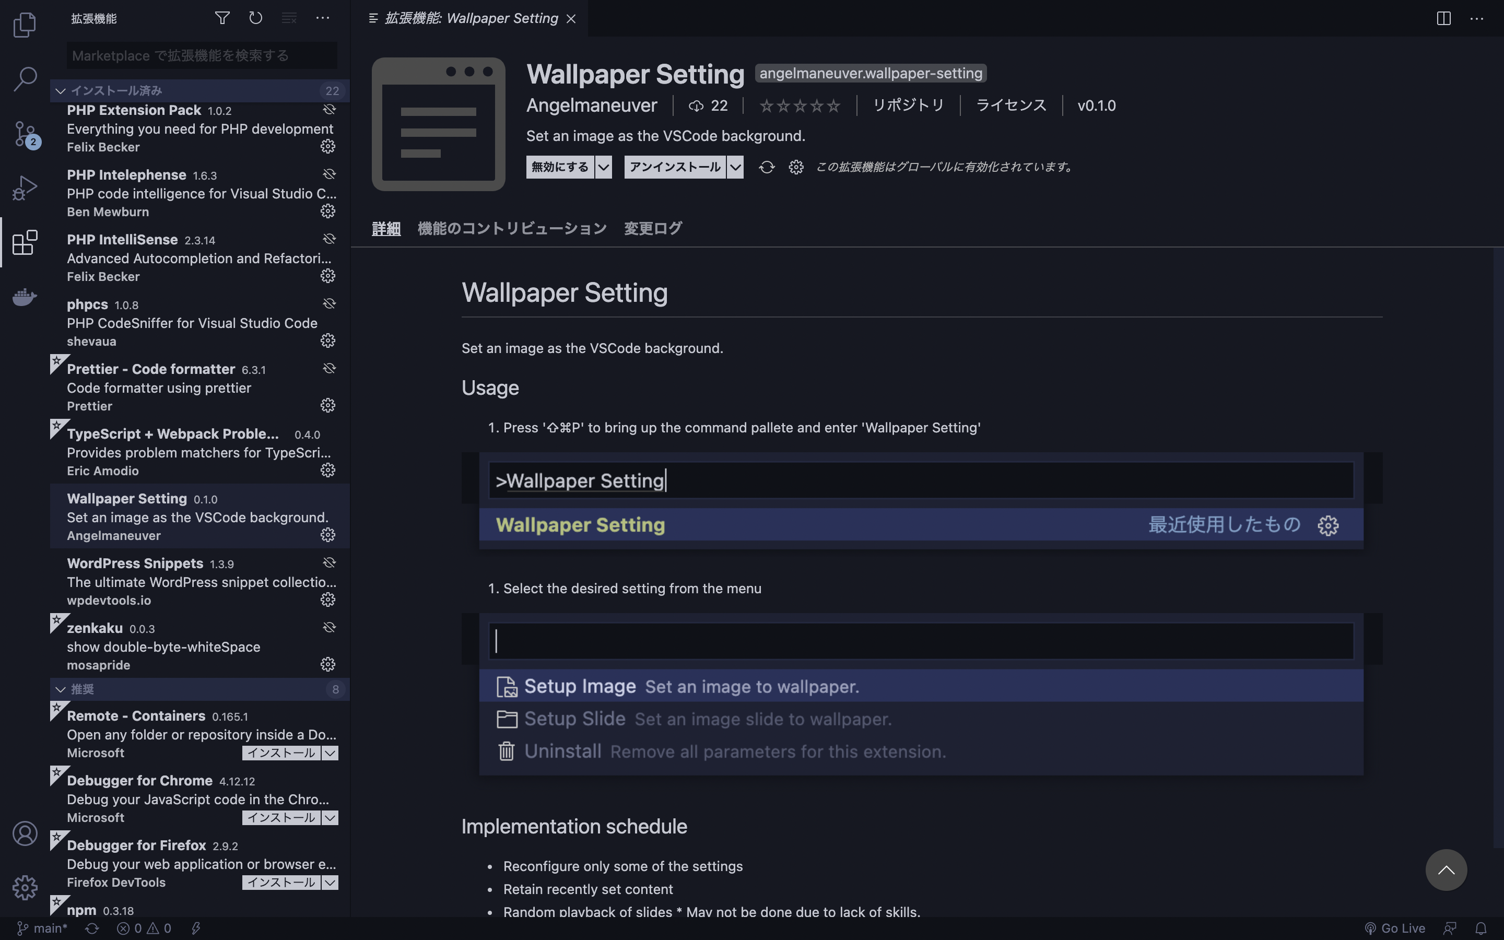Install Debugger for Chrome extension

coord(281,817)
